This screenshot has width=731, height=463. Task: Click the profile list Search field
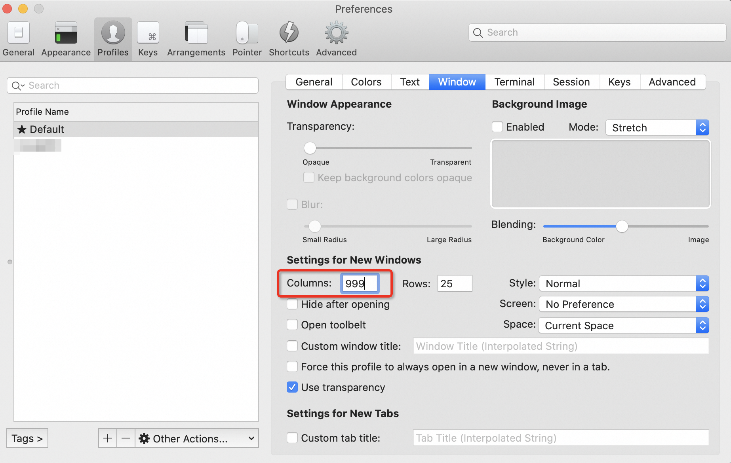pos(133,85)
